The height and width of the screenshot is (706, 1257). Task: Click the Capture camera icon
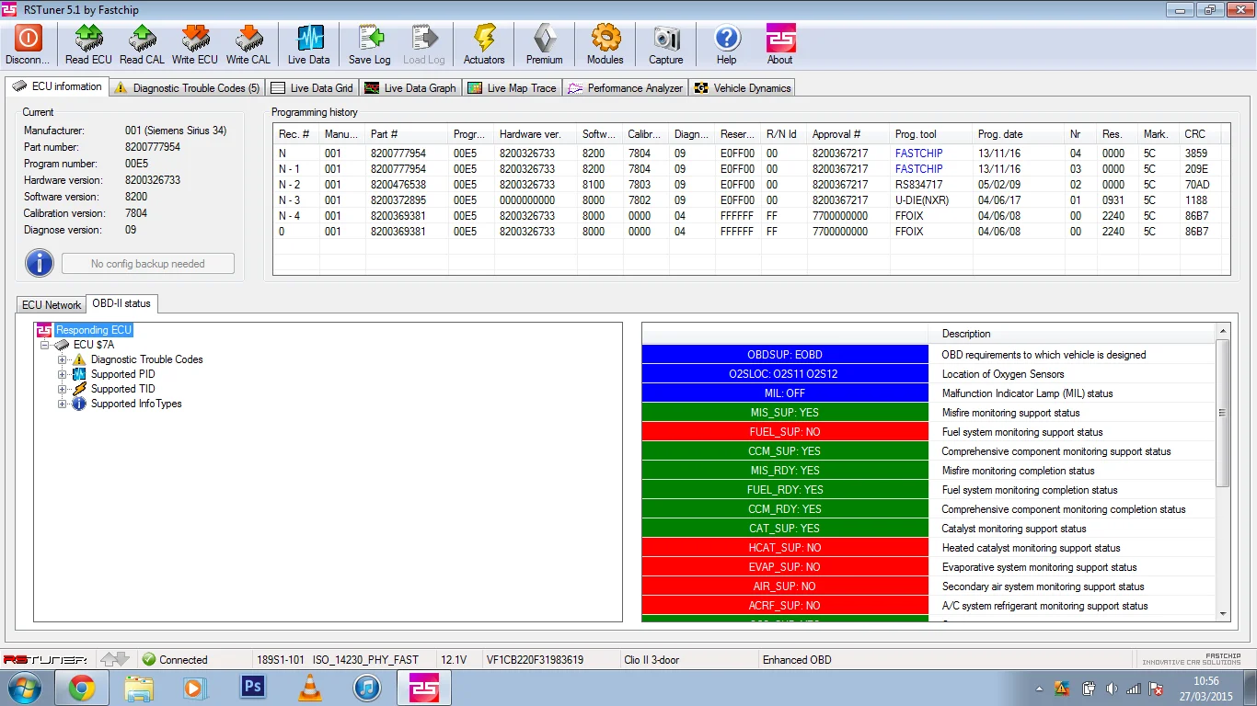666,38
